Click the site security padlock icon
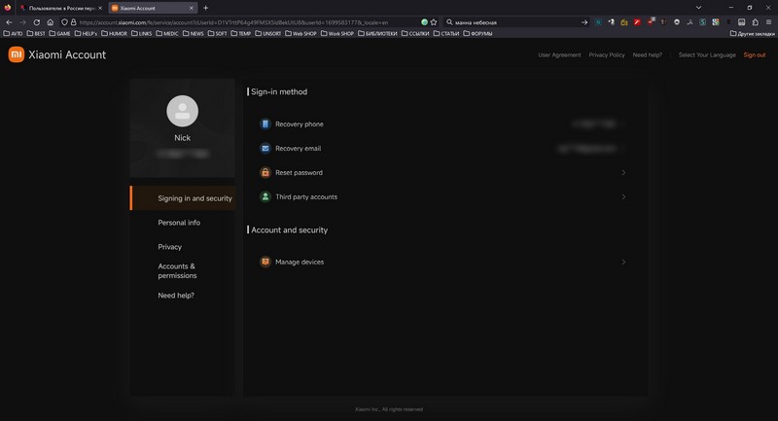 point(74,22)
